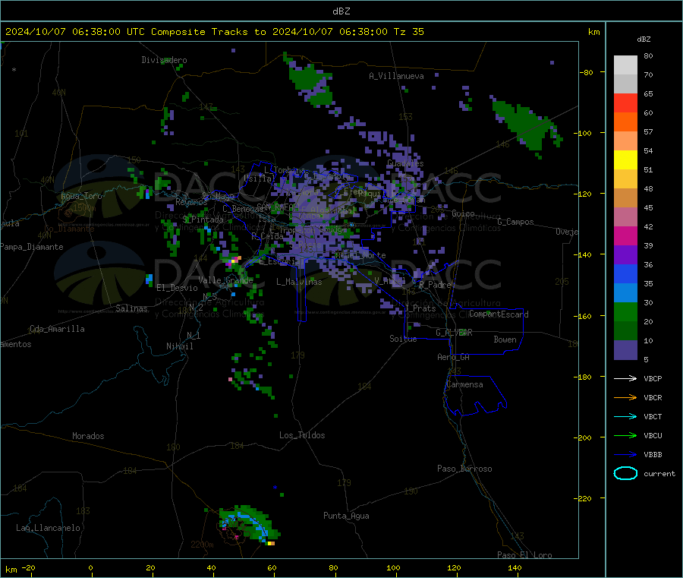This screenshot has height=578, width=683.
Task: Click the radar echo cell over Valle_Grande
Action: pos(233,261)
